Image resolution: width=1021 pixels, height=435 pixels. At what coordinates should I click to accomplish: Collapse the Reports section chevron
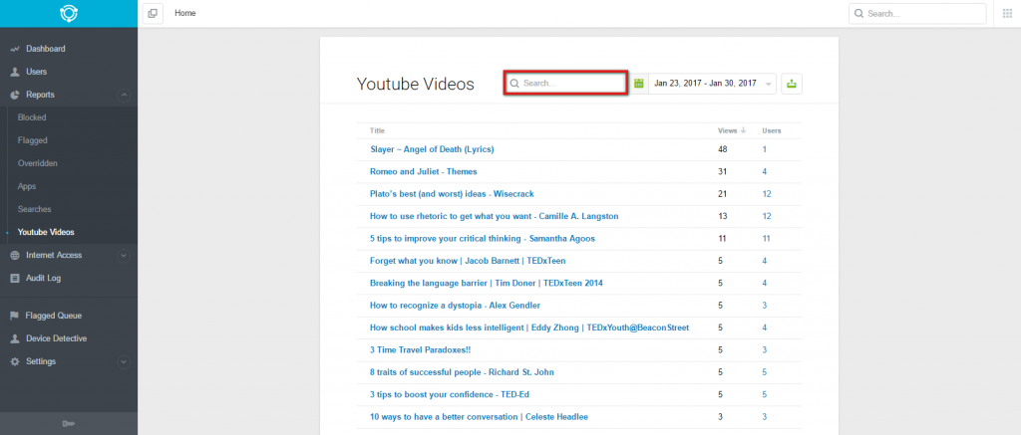pos(124,95)
